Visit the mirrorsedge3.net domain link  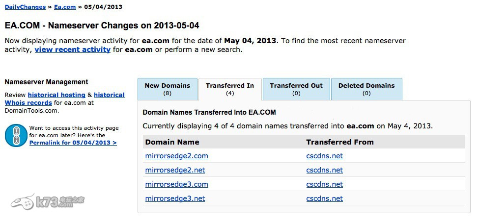[175, 198]
